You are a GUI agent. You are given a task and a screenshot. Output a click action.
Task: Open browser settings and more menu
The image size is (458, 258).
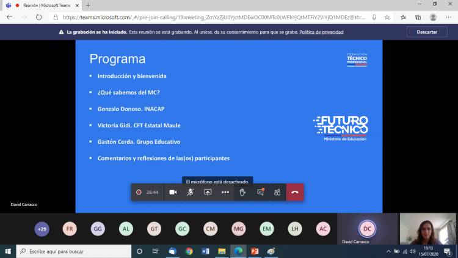(449, 17)
